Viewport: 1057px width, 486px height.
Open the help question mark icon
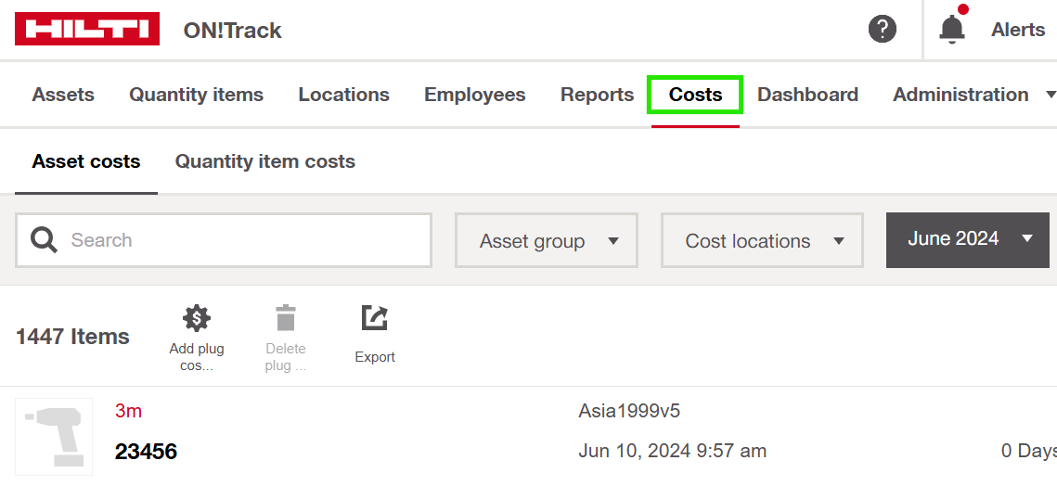tap(882, 29)
